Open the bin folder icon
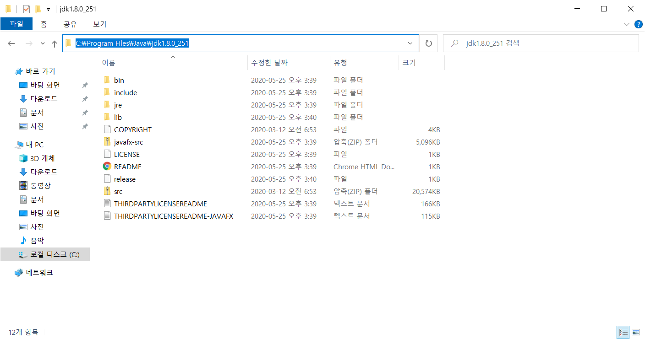 coord(107,80)
